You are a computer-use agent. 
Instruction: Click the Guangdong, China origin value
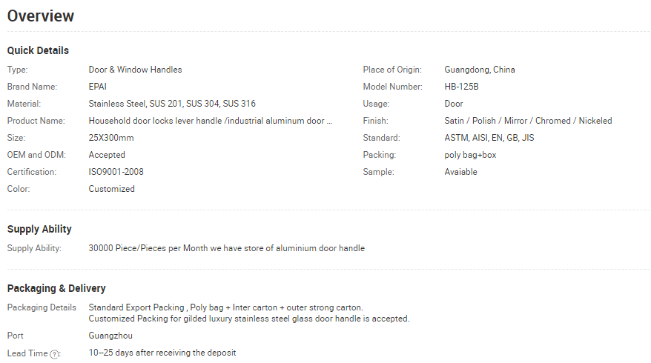[x=480, y=70]
